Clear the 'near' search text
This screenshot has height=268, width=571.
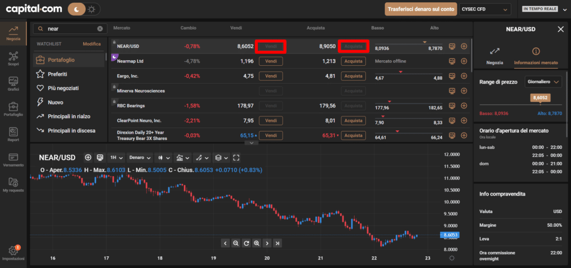(100, 29)
